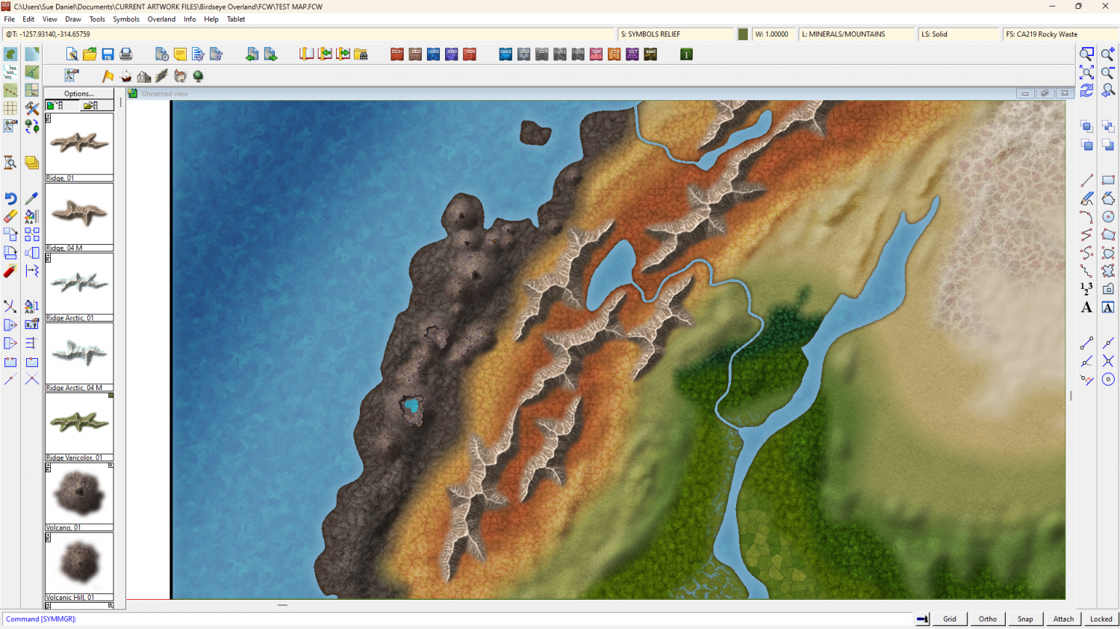Click the Zoom In magnifier icon

pyautogui.click(x=1108, y=54)
